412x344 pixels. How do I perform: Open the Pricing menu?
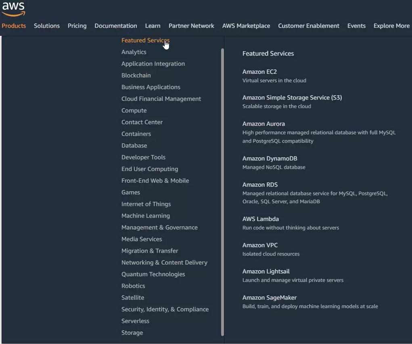(x=77, y=26)
